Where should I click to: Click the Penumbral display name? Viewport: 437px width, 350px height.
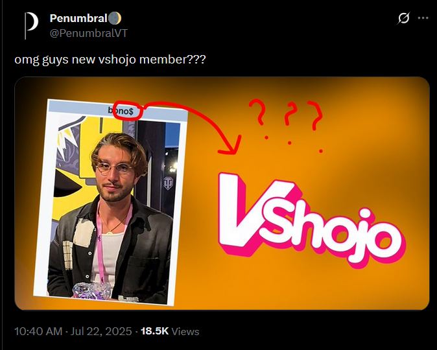(x=78, y=18)
